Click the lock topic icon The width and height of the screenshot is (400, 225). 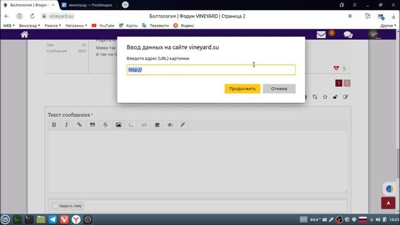pyautogui.click(x=335, y=97)
